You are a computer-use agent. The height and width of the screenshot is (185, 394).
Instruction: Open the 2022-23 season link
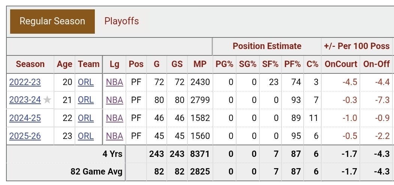pyautogui.click(x=25, y=82)
